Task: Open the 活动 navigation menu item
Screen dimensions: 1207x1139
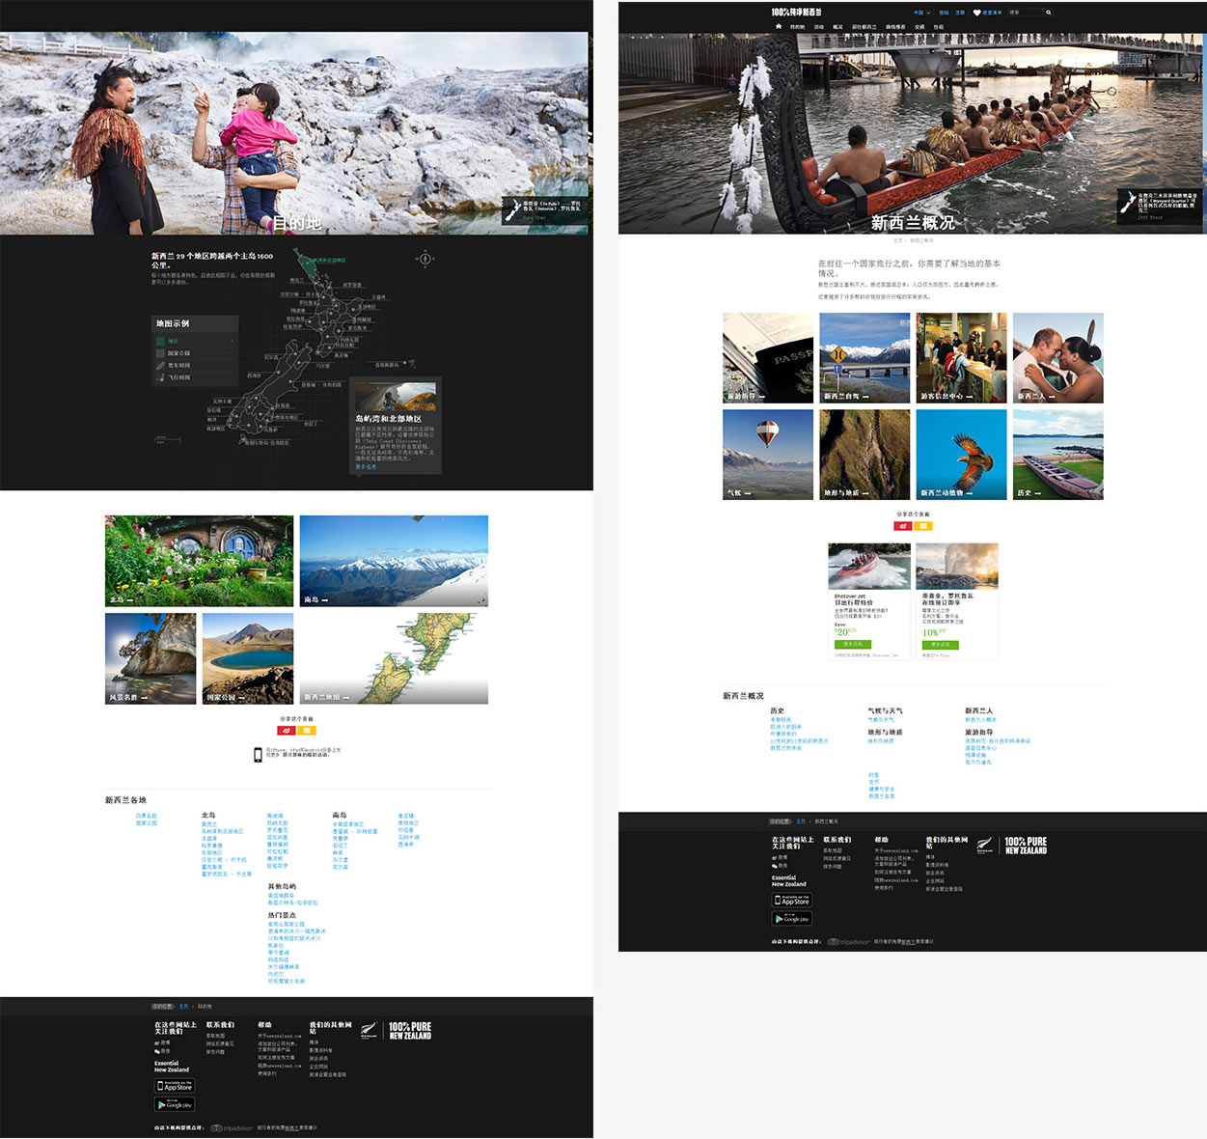Action: (818, 27)
